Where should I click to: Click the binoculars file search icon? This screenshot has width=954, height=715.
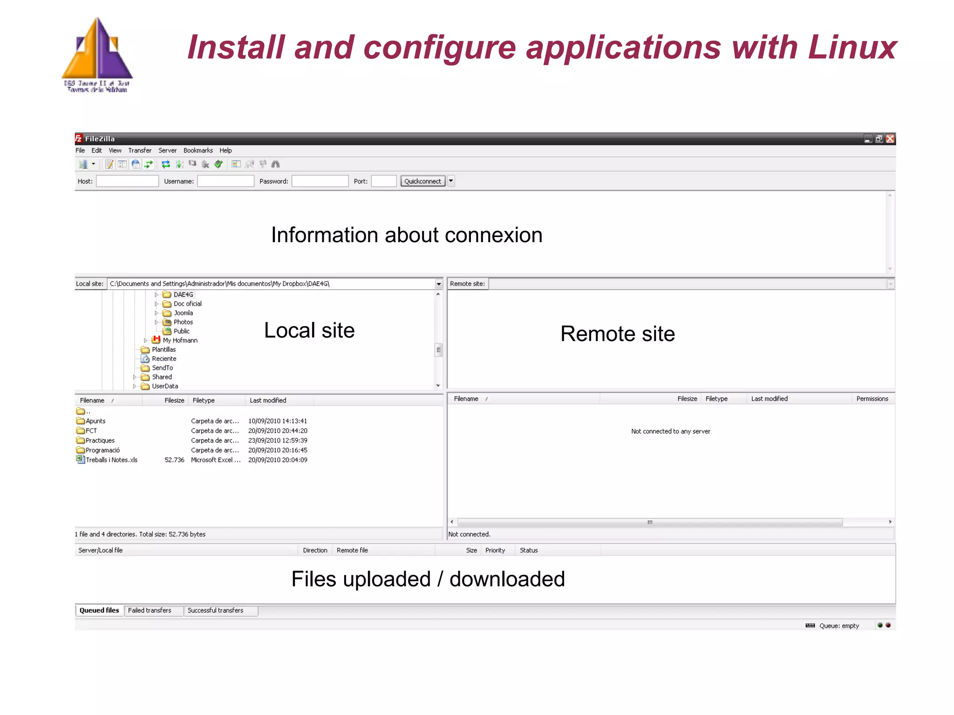pos(275,164)
